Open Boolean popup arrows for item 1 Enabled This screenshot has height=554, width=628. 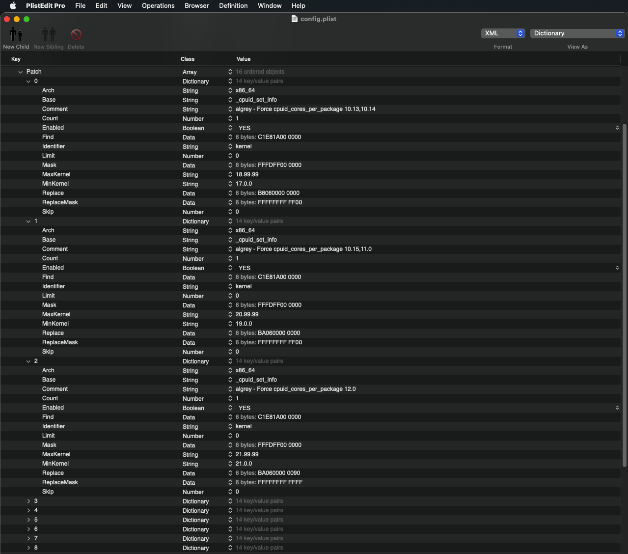617,268
